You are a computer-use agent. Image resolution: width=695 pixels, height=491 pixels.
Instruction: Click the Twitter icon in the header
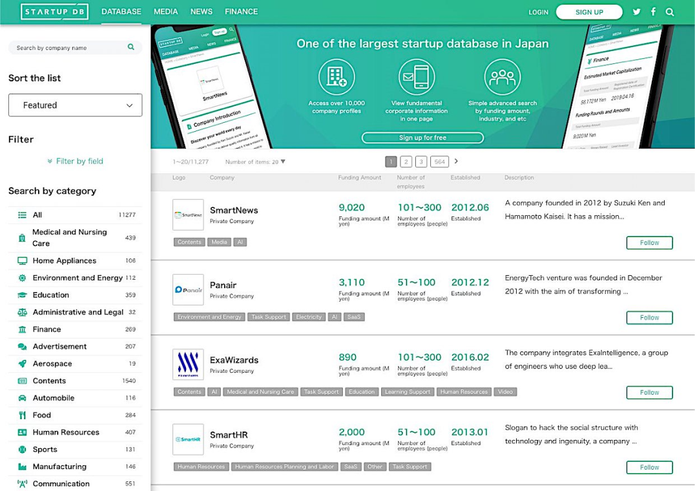click(636, 11)
